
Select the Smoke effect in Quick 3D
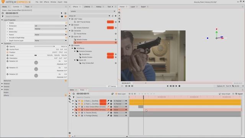coord(95,43)
